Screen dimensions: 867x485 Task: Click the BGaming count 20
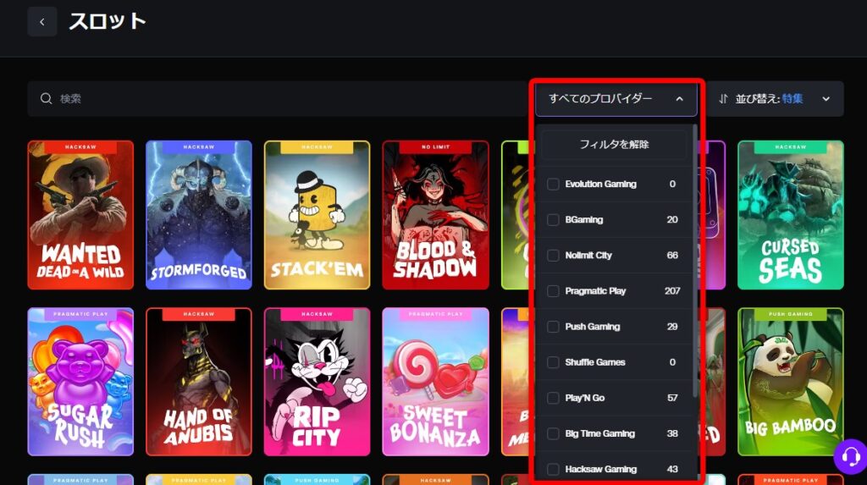pos(671,219)
